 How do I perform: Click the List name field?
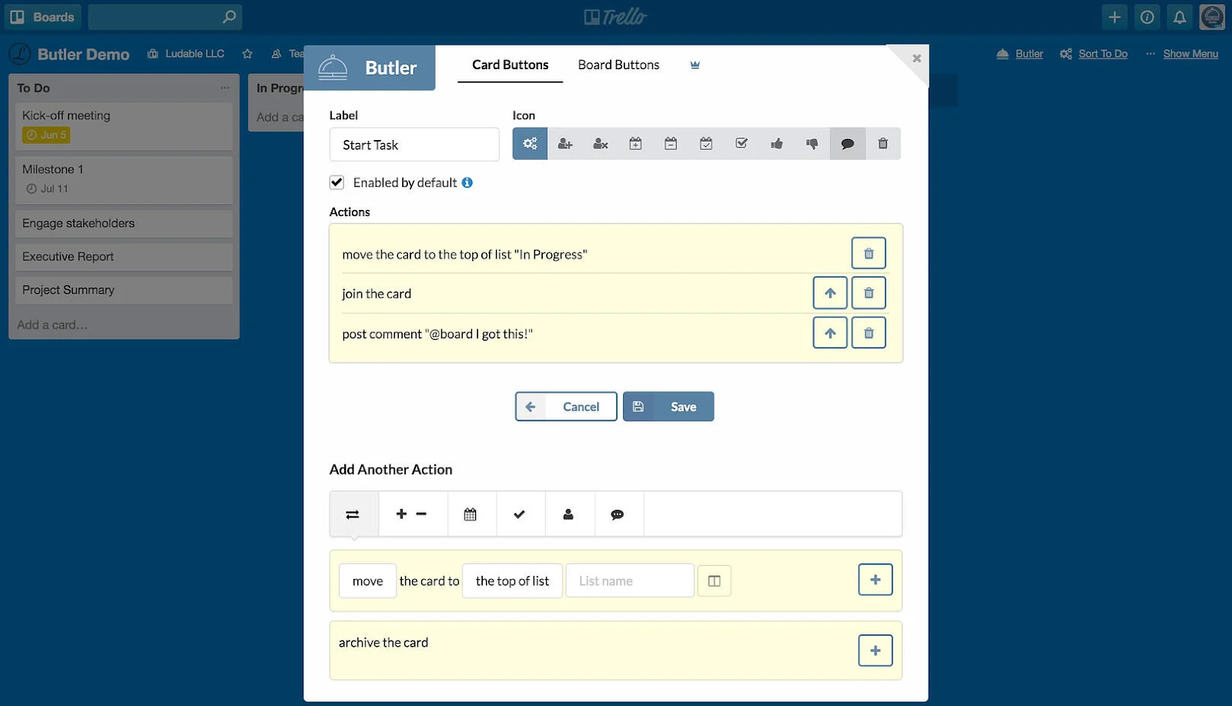pos(630,581)
